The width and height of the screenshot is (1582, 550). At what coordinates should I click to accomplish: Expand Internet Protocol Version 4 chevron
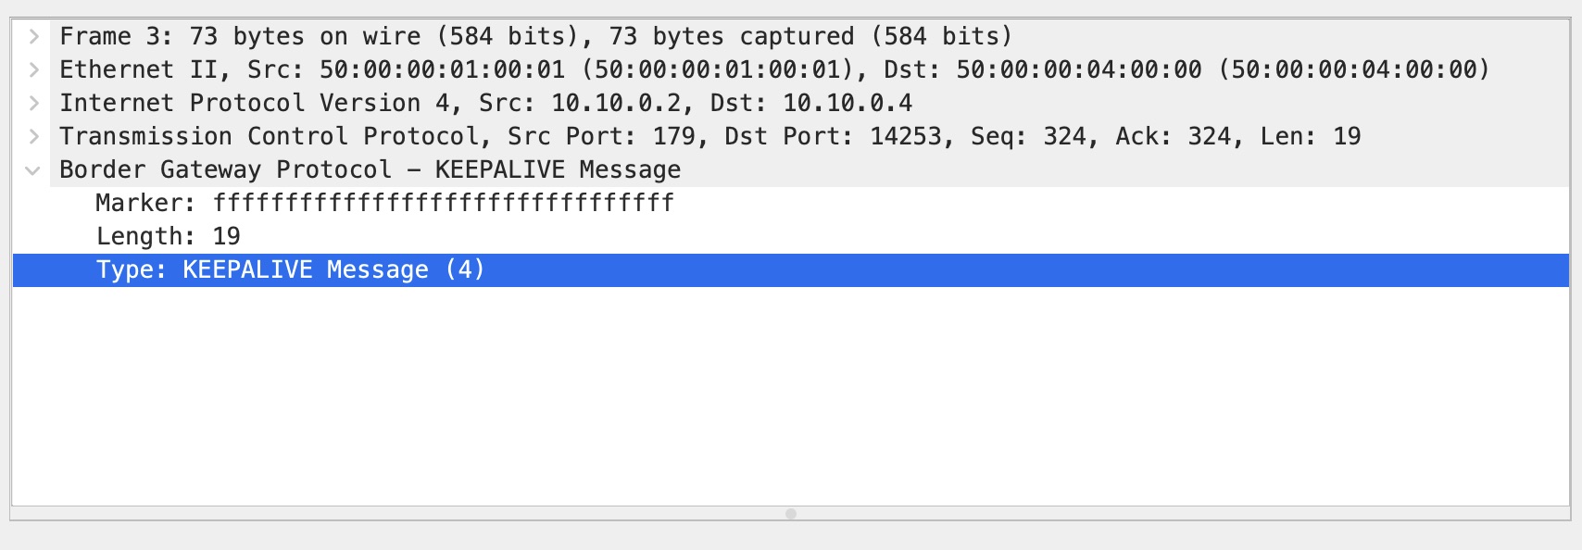(x=33, y=104)
